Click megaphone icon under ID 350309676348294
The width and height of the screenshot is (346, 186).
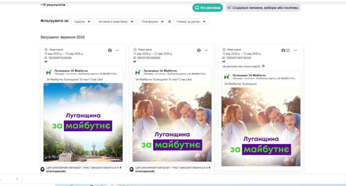tap(46, 62)
